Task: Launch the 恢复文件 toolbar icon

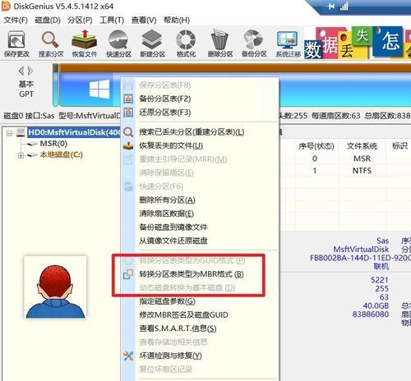Action: coord(85,44)
